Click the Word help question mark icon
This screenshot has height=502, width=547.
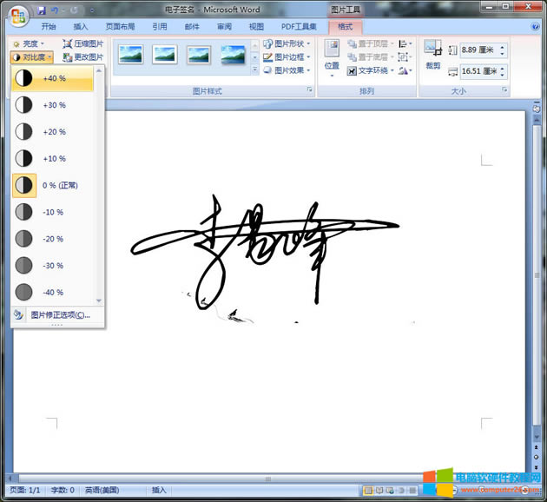[x=535, y=27]
